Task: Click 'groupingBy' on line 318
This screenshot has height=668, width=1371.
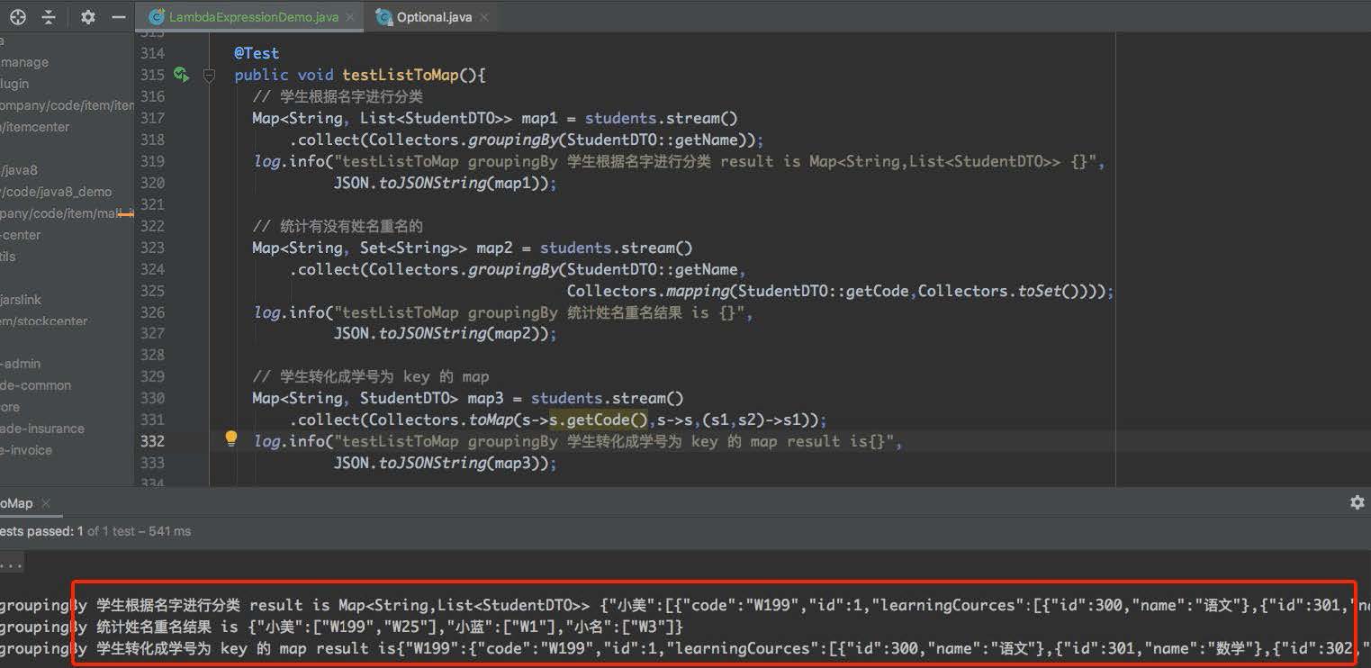Action: 513,140
